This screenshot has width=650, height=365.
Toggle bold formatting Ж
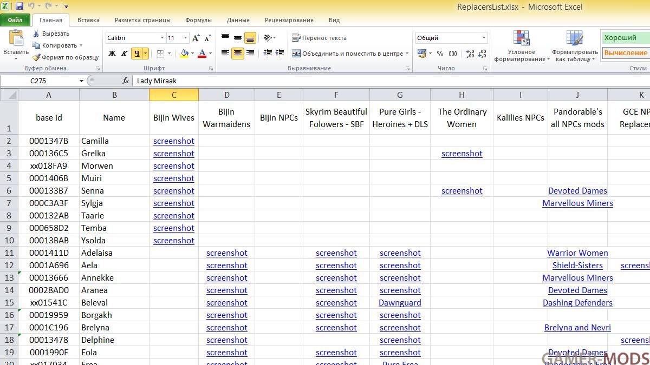click(112, 54)
